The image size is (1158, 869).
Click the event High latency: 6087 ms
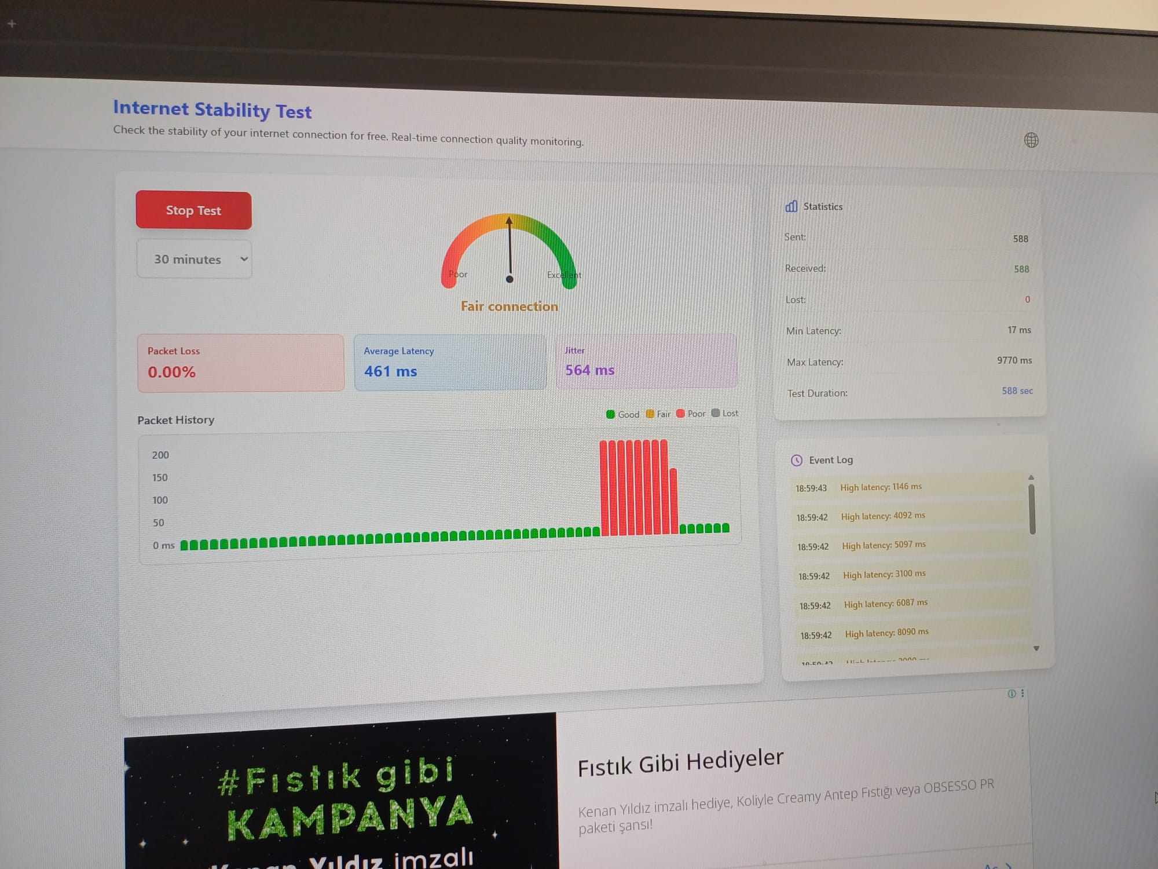tap(886, 603)
